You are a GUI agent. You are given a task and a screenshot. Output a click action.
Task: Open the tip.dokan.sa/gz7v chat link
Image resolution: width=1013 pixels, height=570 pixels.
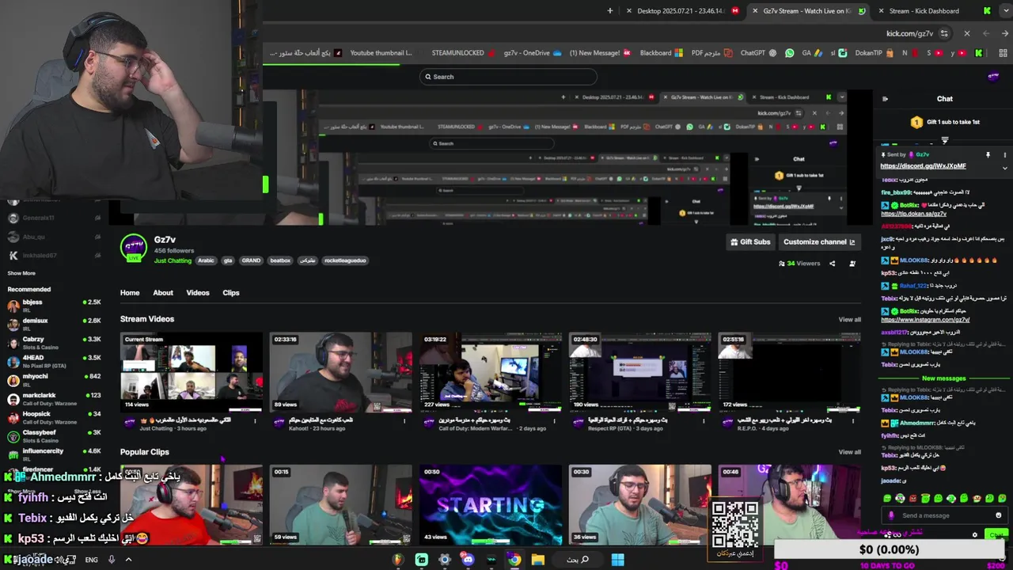913,214
